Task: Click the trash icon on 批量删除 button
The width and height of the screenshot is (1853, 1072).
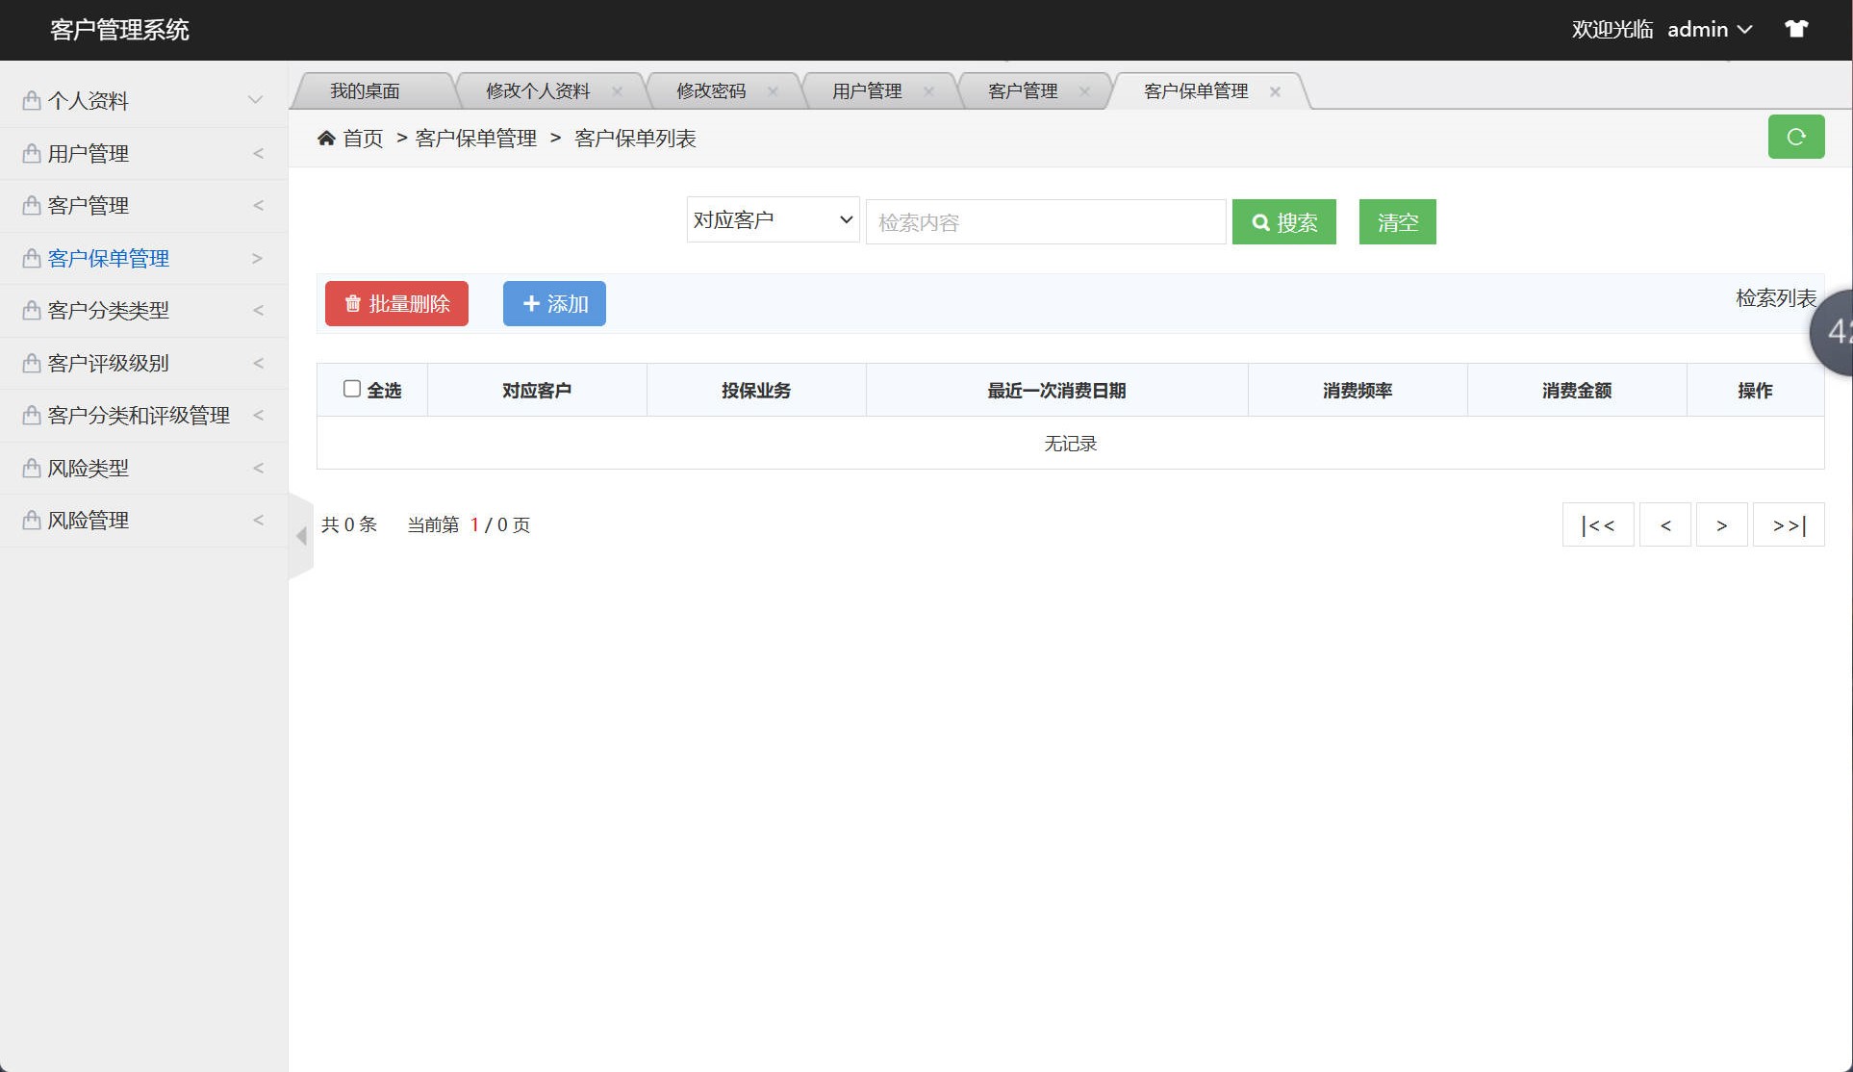Action: [351, 303]
